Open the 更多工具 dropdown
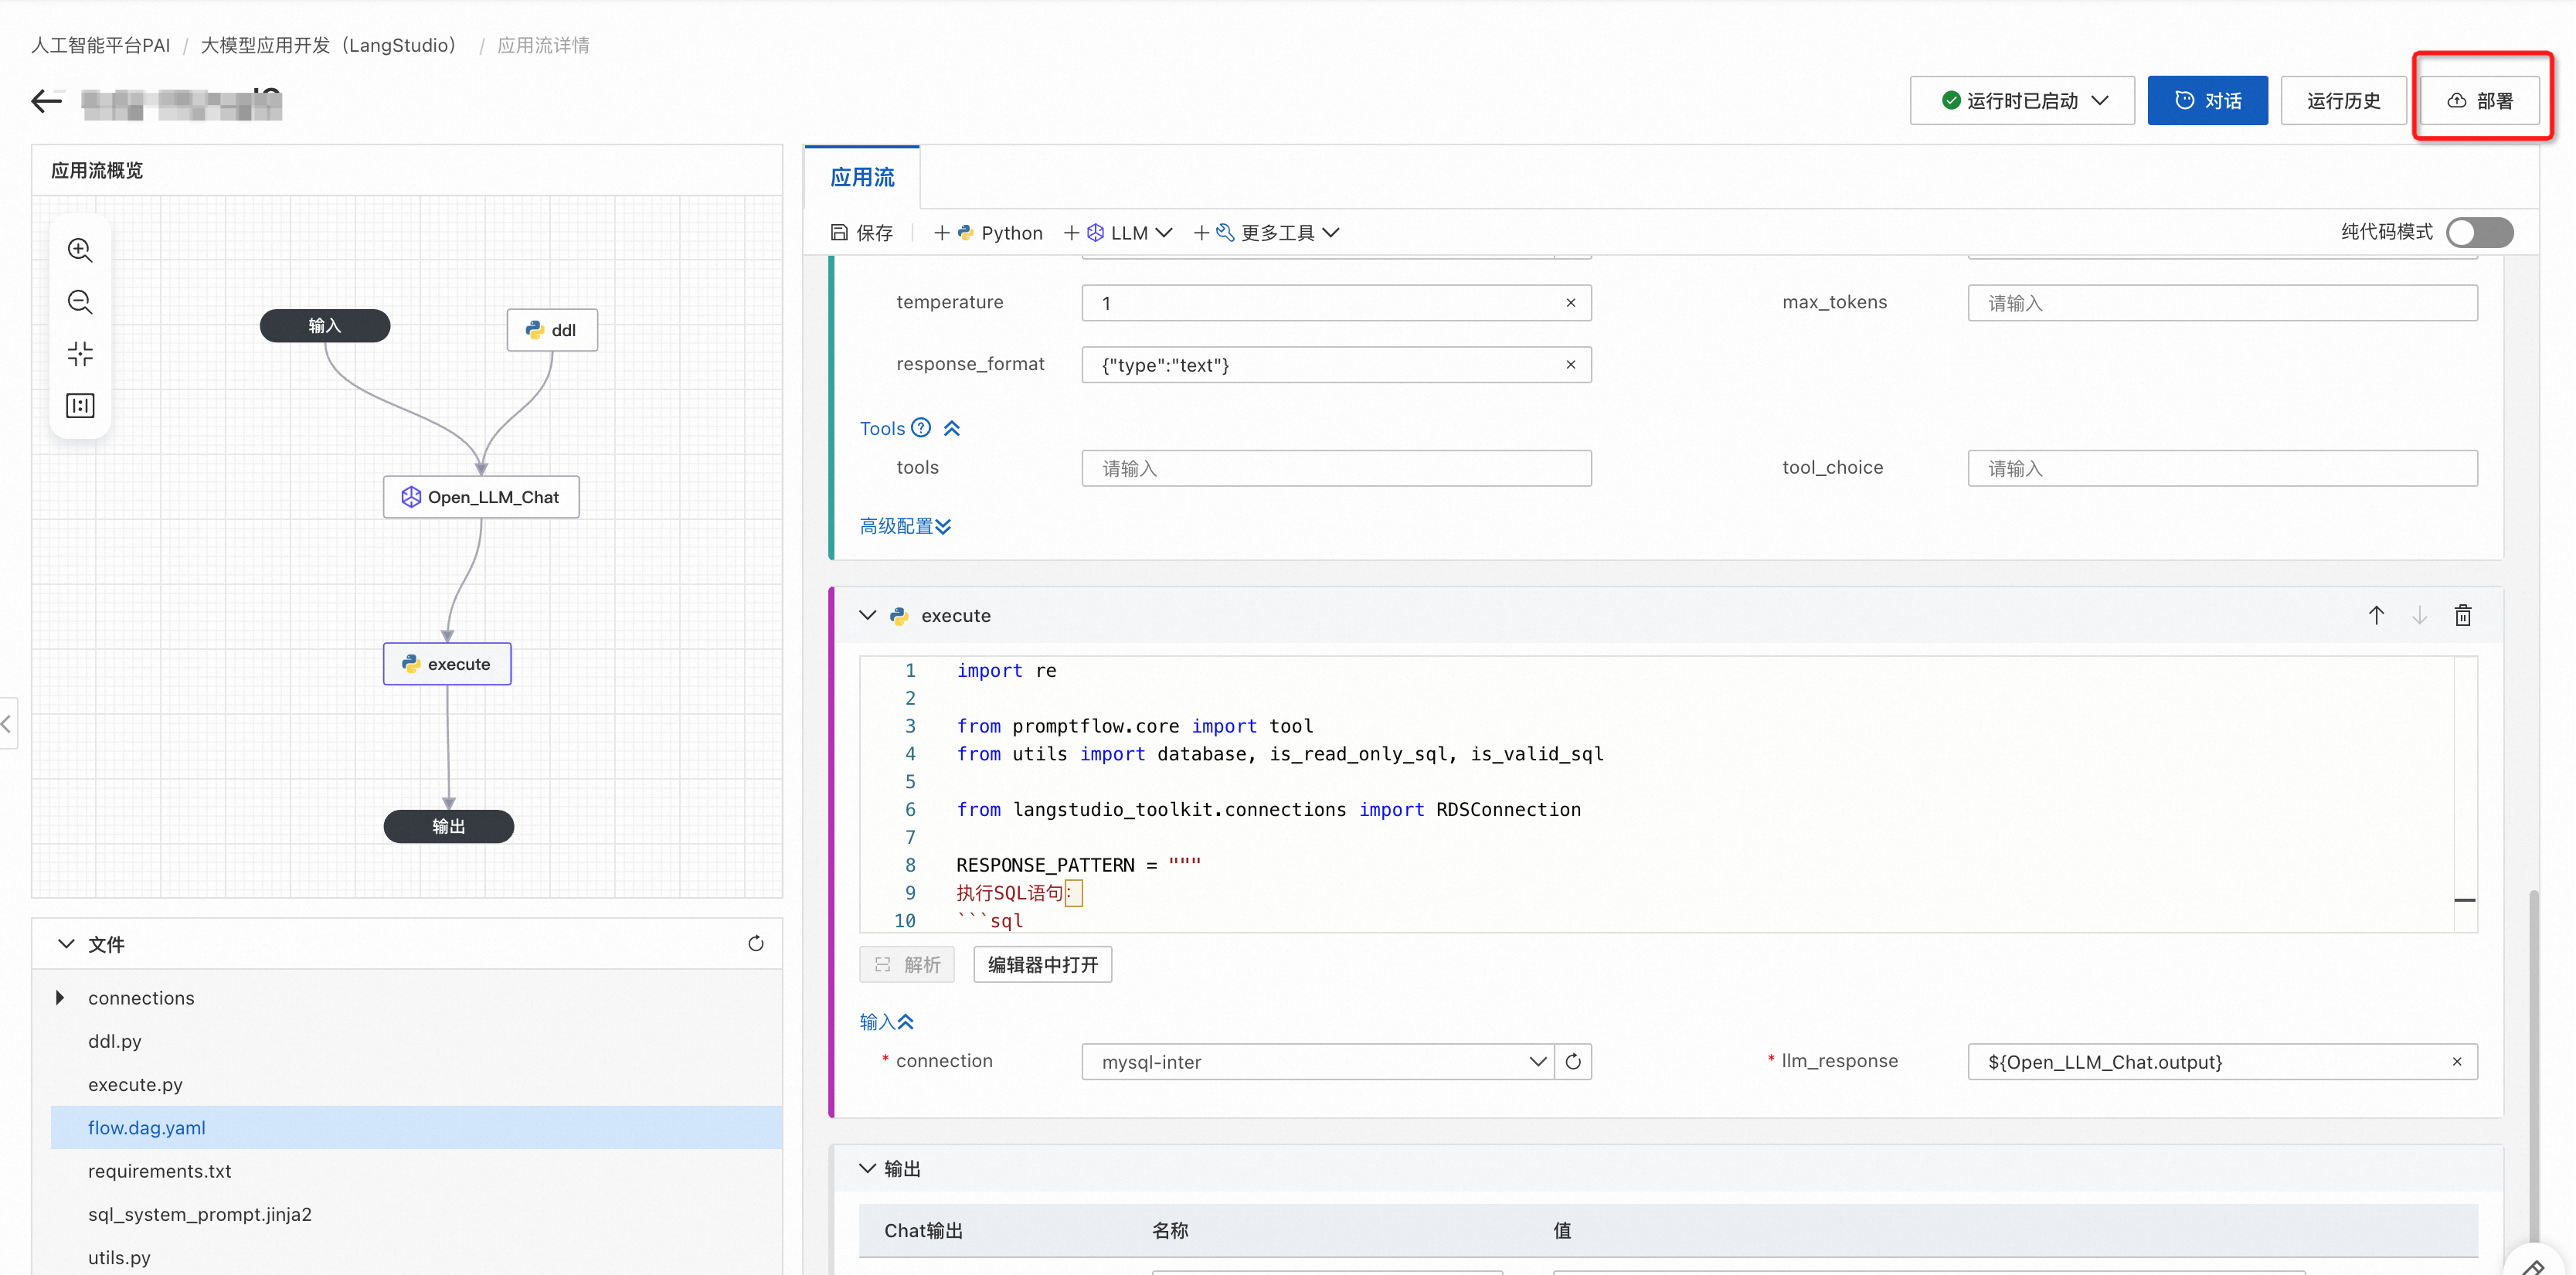This screenshot has width=2576, height=1275. tap(1266, 233)
